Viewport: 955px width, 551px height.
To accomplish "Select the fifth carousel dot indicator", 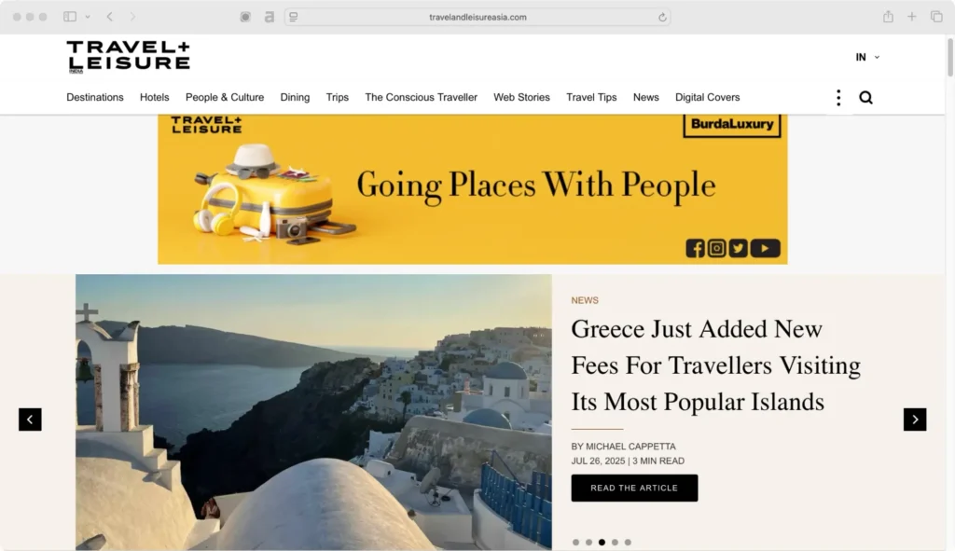I will pyautogui.click(x=628, y=542).
